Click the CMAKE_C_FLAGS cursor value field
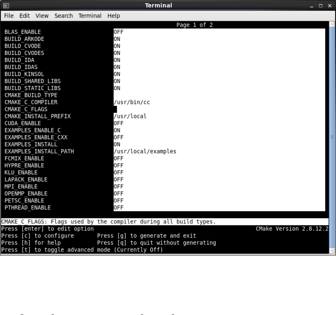The width and height of the screenshot is (336, 315). coord(219,110)
